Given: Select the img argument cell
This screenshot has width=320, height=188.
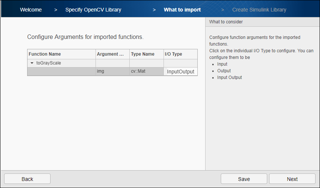Looking at the screenshot, I should pos(113,71).
